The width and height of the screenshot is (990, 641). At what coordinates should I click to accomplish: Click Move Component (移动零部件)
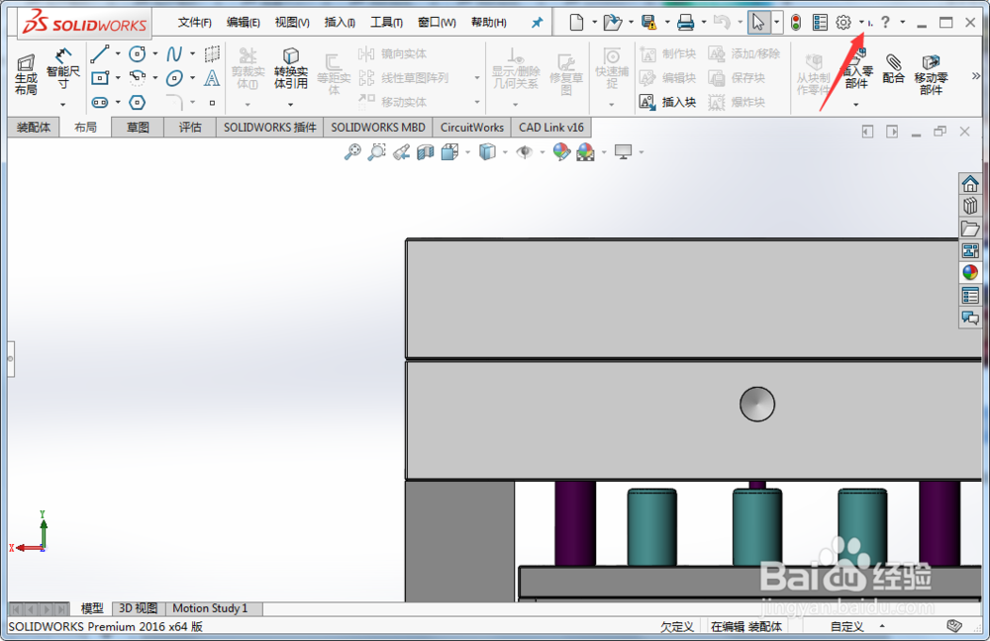(x=932, y=74)
